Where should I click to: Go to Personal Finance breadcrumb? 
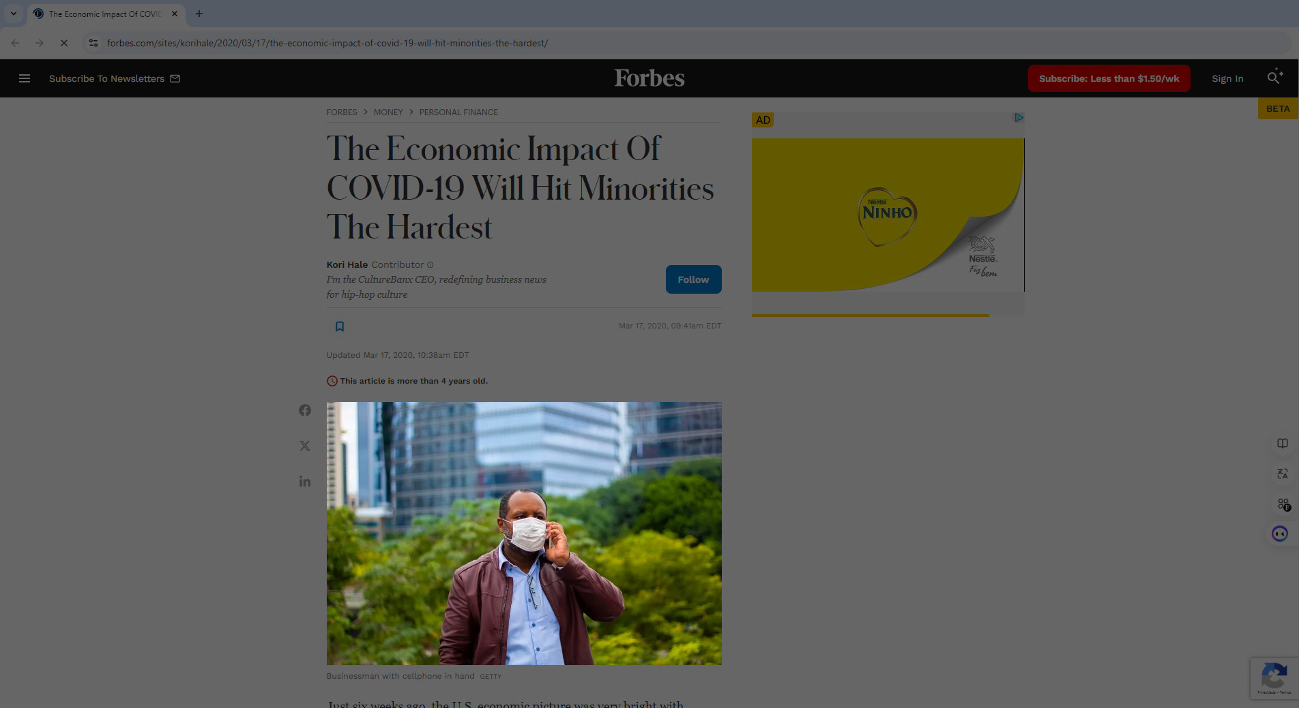[x=458, y=112]
